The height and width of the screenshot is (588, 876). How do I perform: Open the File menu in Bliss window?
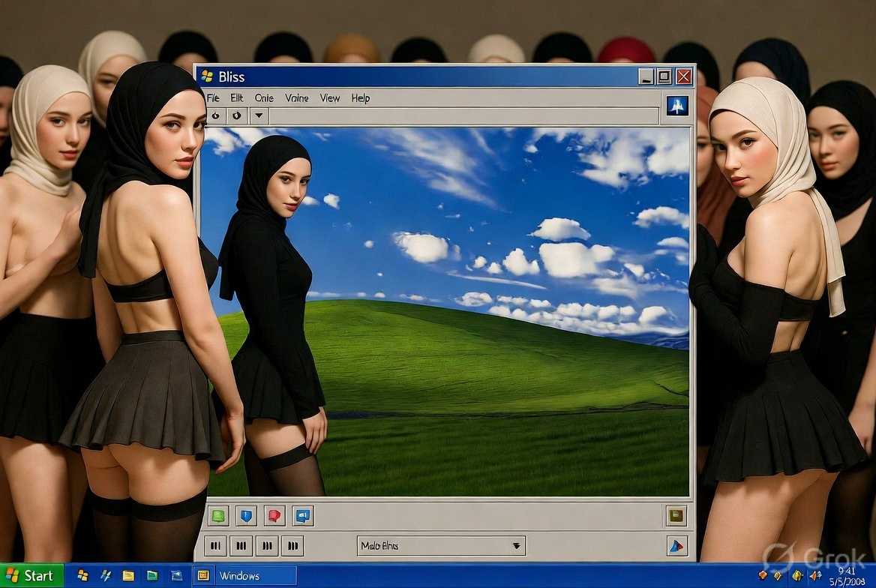pos(213,98)
